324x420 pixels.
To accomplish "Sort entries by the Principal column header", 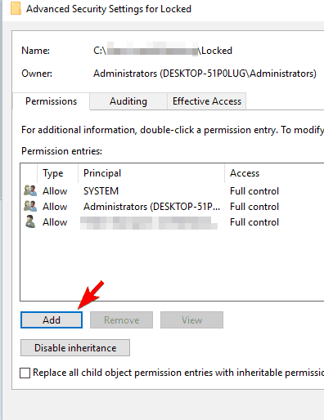I will click(151, 173).
